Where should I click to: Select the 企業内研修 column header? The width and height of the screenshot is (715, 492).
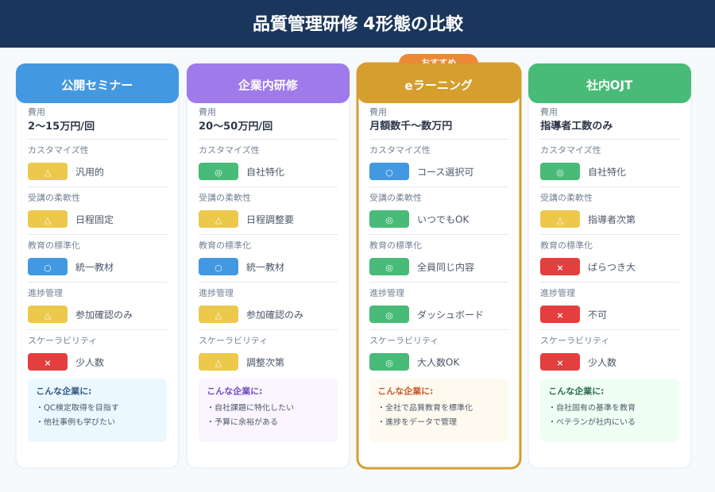(x=268, y=84)
